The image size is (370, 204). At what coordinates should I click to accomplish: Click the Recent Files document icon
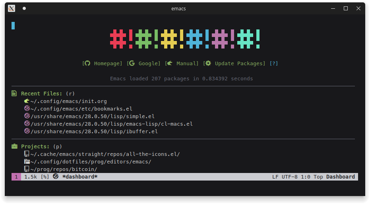(x=14, y=93)
